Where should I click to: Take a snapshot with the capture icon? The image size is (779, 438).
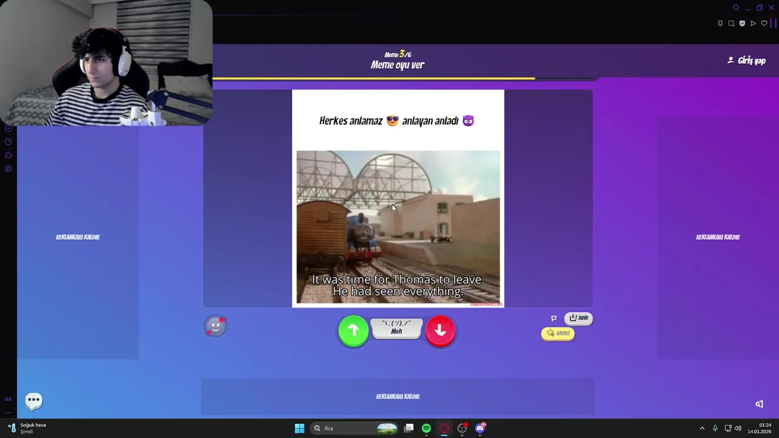[x=732, y=23]
